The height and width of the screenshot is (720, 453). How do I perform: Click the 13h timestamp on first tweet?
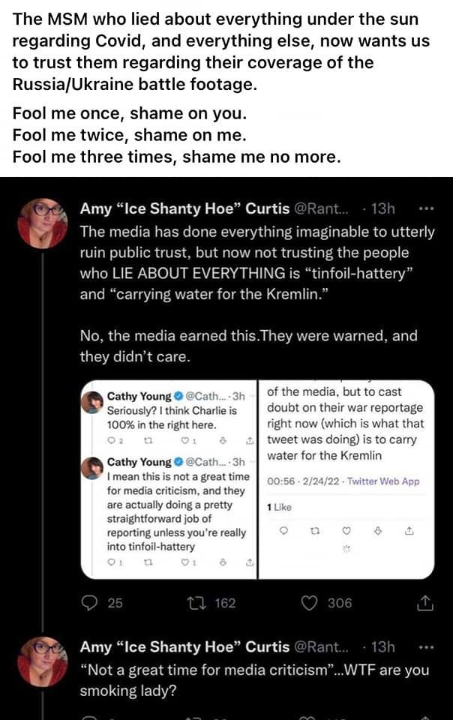click(x=383, y=208)
